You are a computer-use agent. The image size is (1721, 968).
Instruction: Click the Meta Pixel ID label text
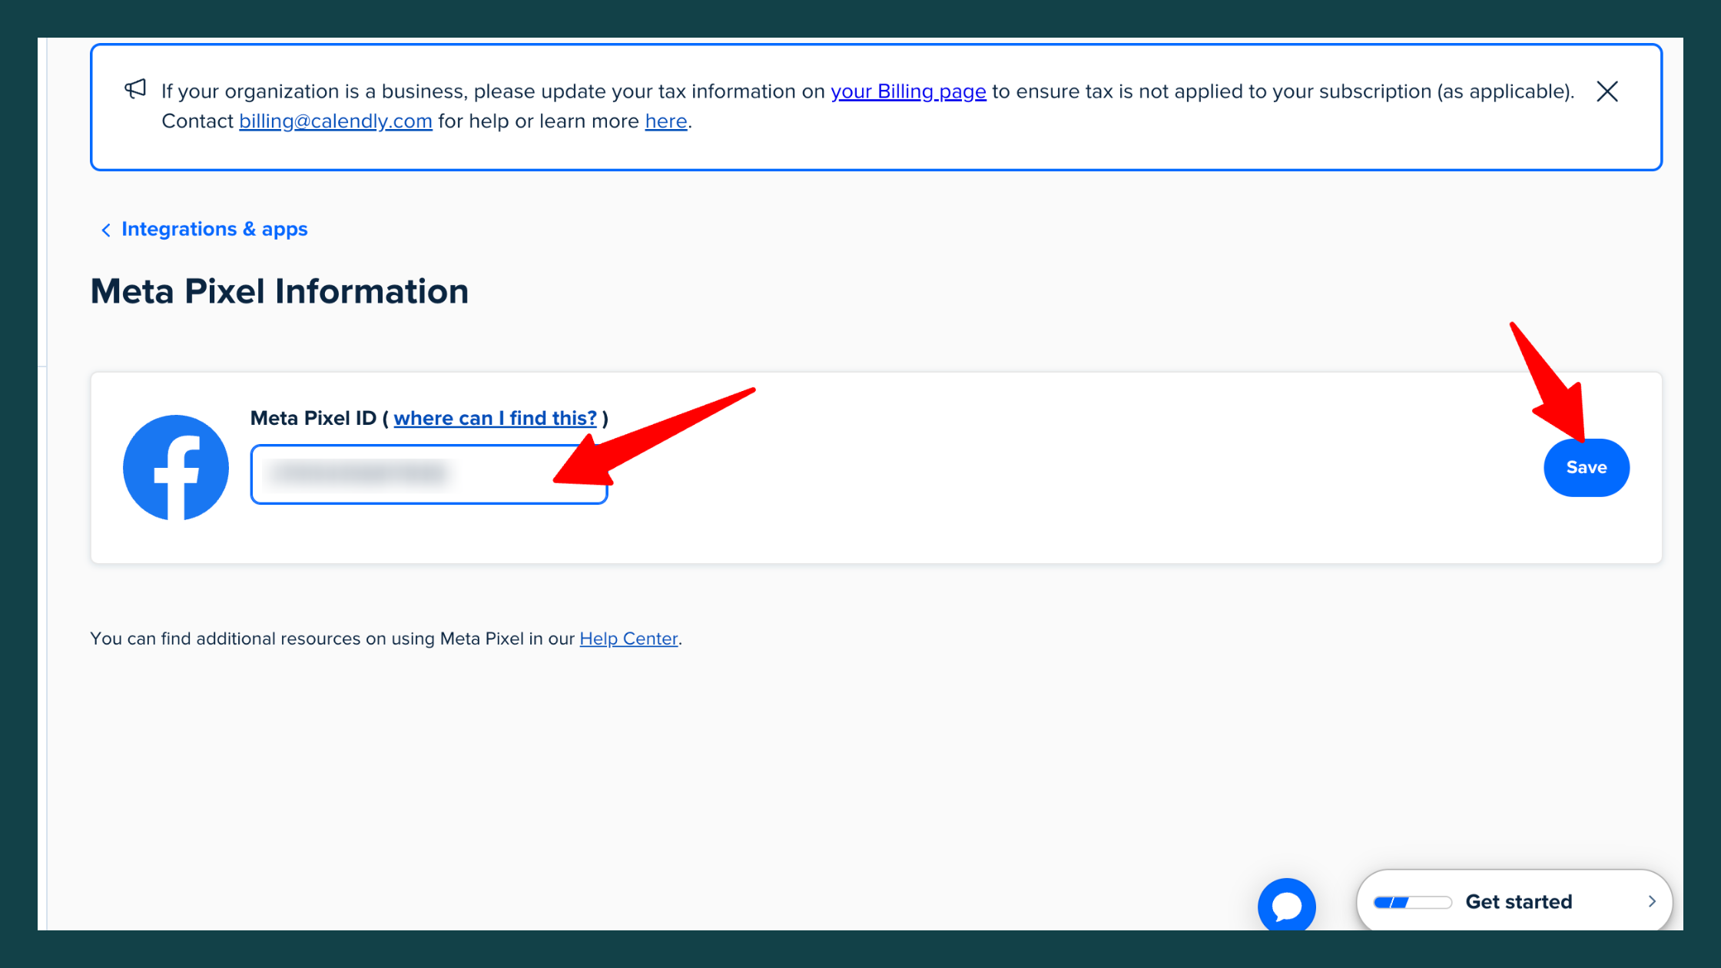pos(313,418)
